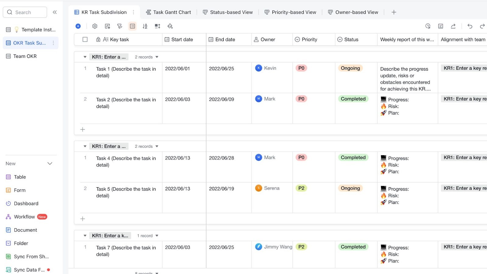Viewport: 487px width, 274px height.
Task: Toggle the select-all records checkbox
Action: (x=85, y=39)
